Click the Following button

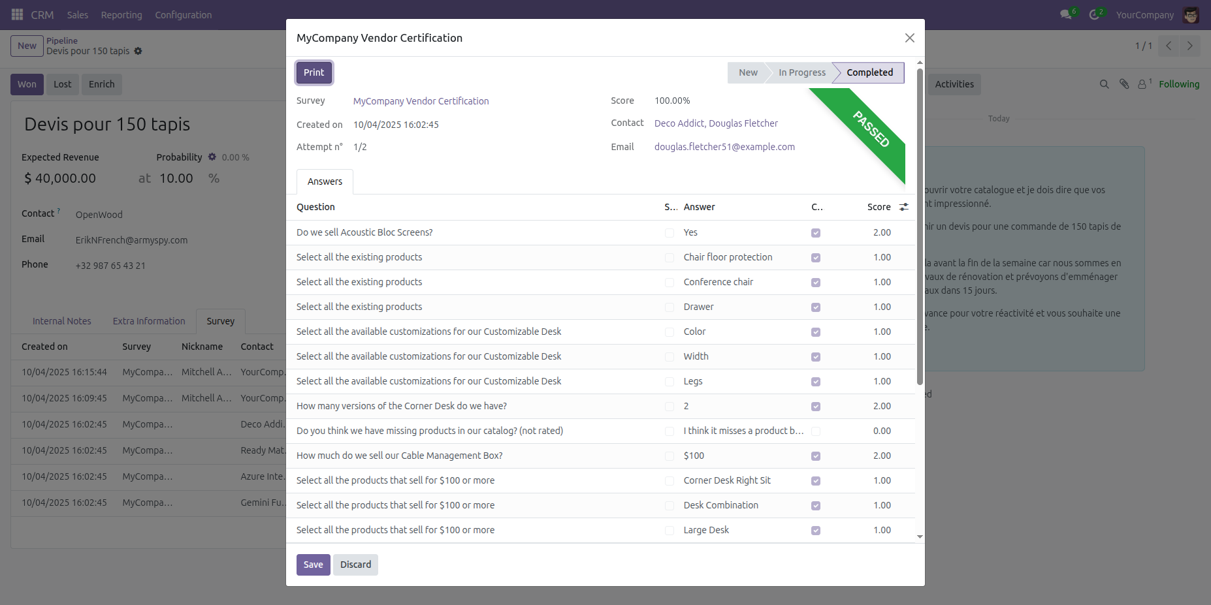pyautogui.click(x=1179, y=84)
